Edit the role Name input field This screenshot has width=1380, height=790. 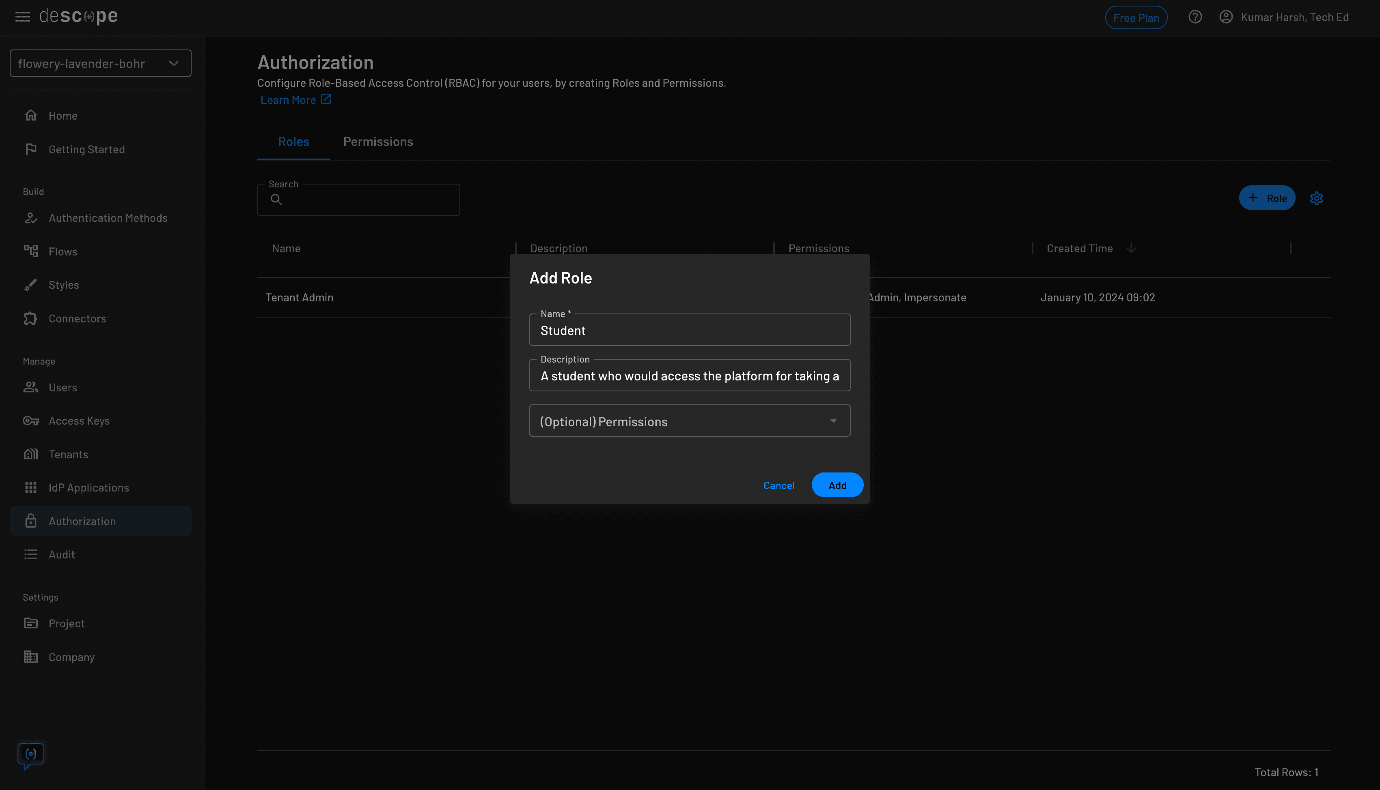[x=690, y=329]
